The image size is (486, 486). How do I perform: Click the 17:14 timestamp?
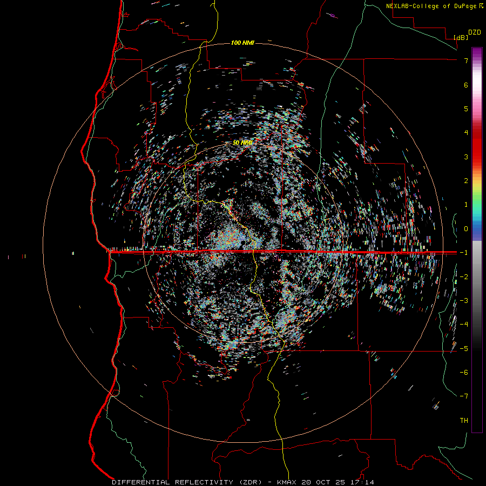point(361,482)
